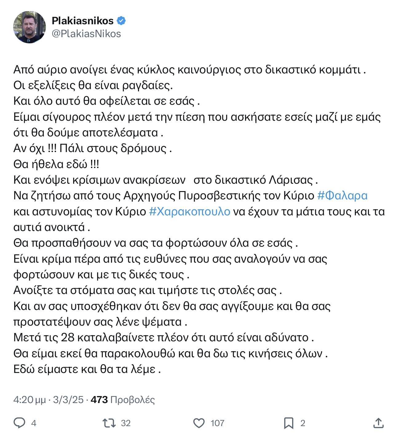
Task: Click the retweet count 32
Action: (125, 423)
